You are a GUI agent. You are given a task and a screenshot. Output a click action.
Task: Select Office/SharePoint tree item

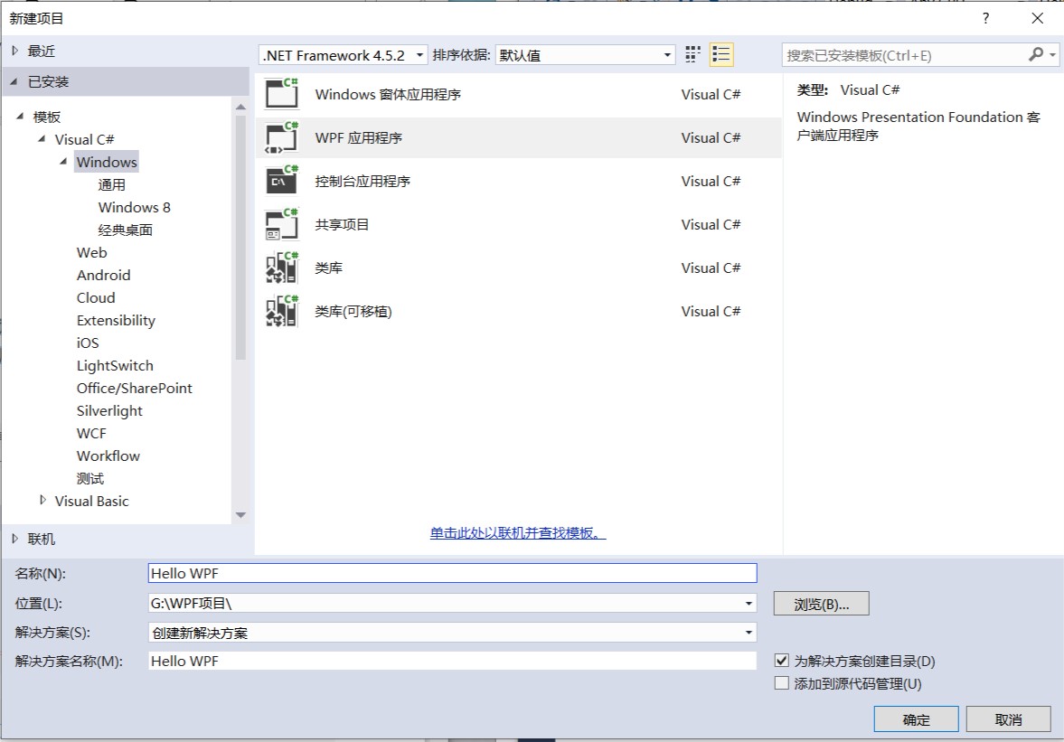[x=135, y=388]
